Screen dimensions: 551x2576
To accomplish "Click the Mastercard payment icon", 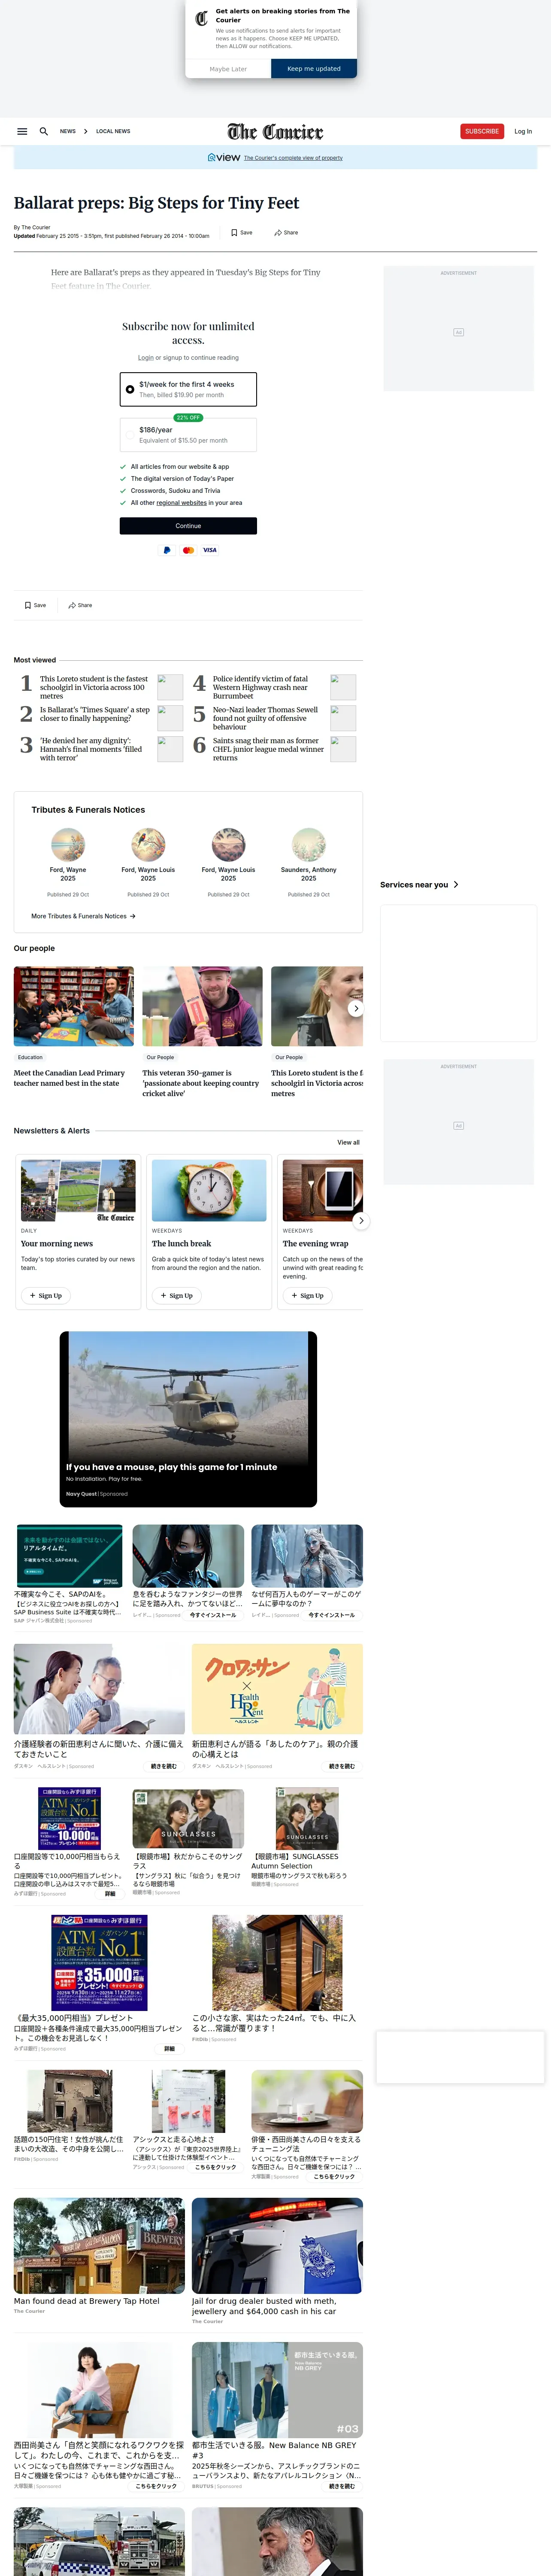I will tap(188, 550).
